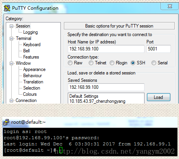Open the Keyboard category

pyautogui.click(x=32, y=45)
